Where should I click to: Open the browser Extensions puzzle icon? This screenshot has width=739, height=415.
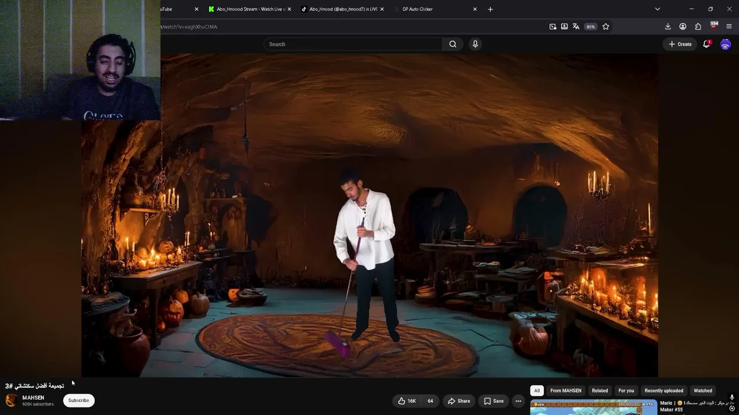(697, 27)
